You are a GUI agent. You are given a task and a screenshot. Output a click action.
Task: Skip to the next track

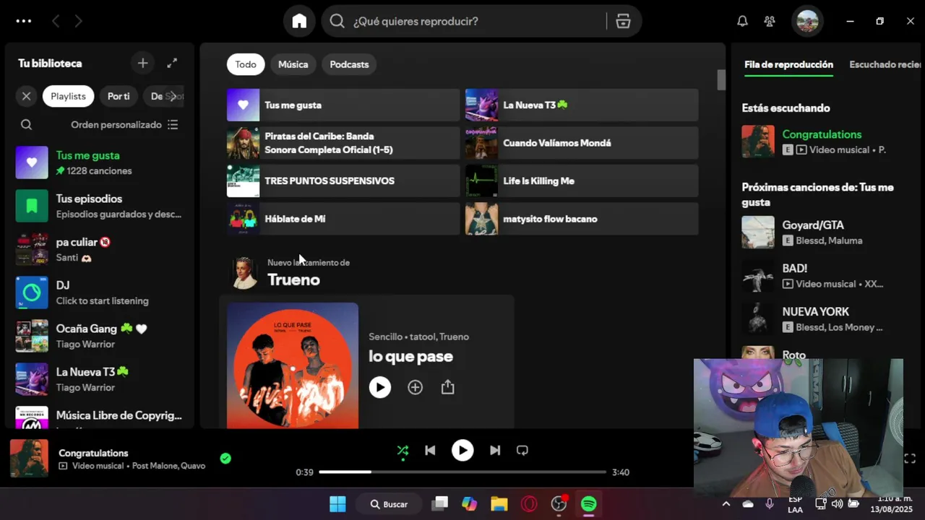point(495,451)
